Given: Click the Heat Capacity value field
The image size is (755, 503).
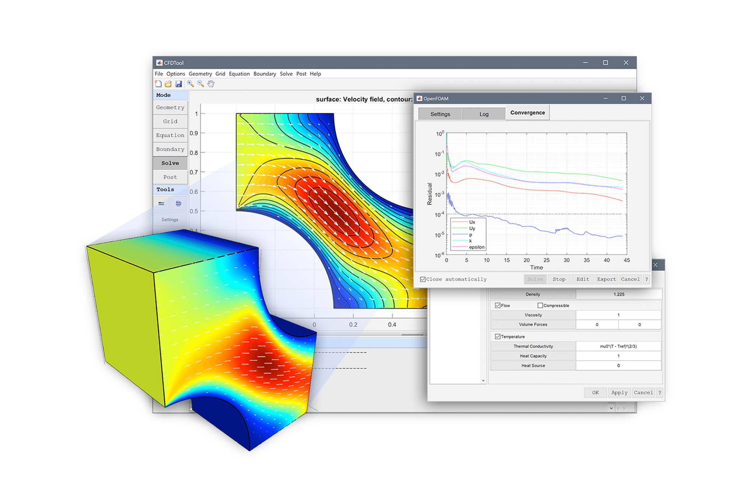Looking at the screenshot, I should [x=619, y=356].
